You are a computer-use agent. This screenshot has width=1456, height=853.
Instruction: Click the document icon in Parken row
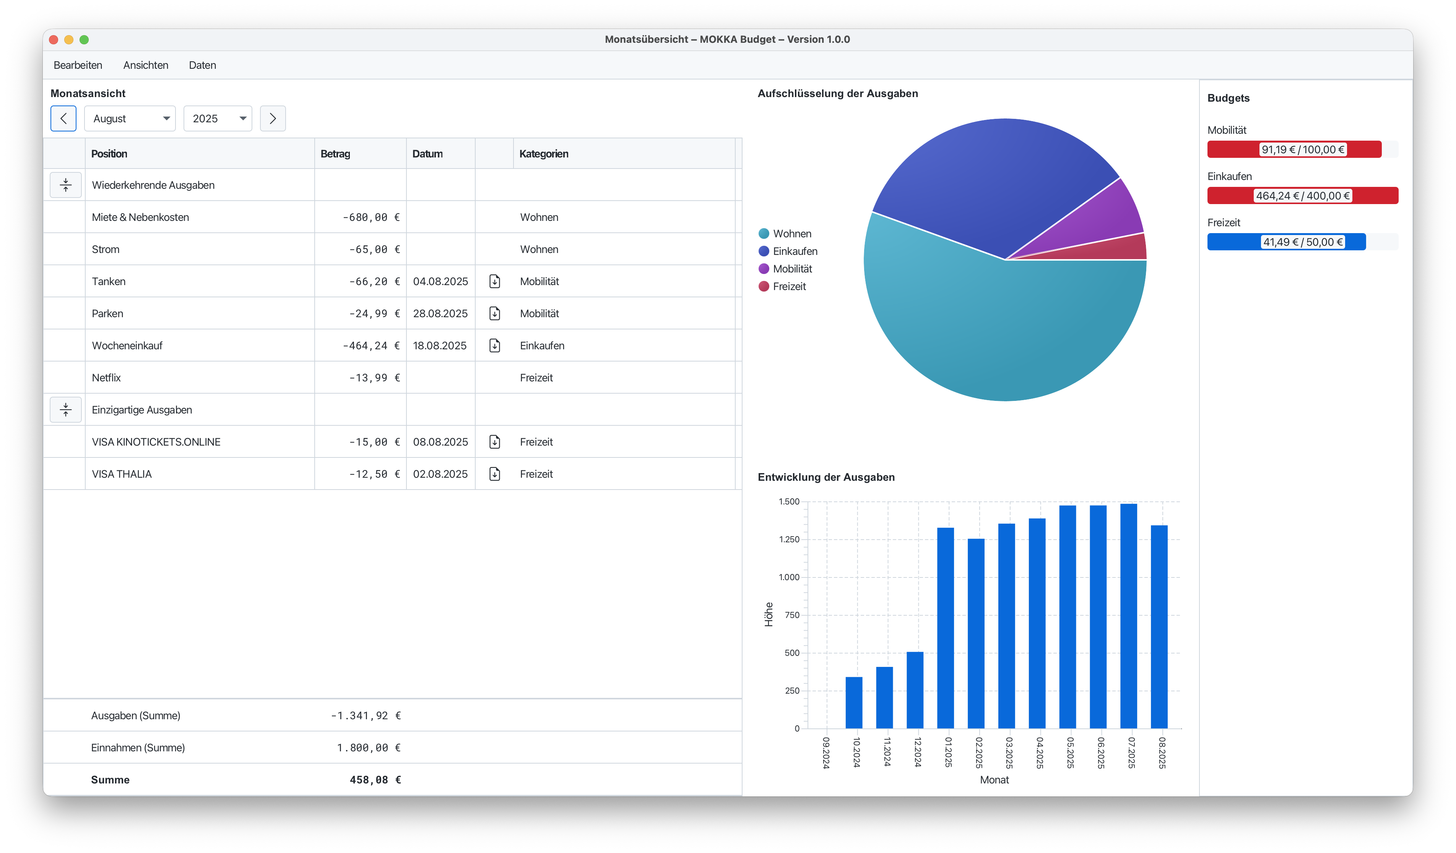pos(495,314)
